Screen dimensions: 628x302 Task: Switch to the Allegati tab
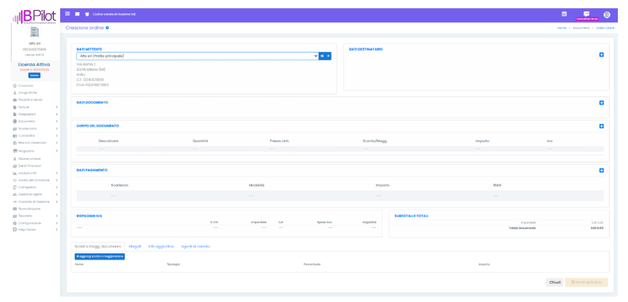coord(136,246)
